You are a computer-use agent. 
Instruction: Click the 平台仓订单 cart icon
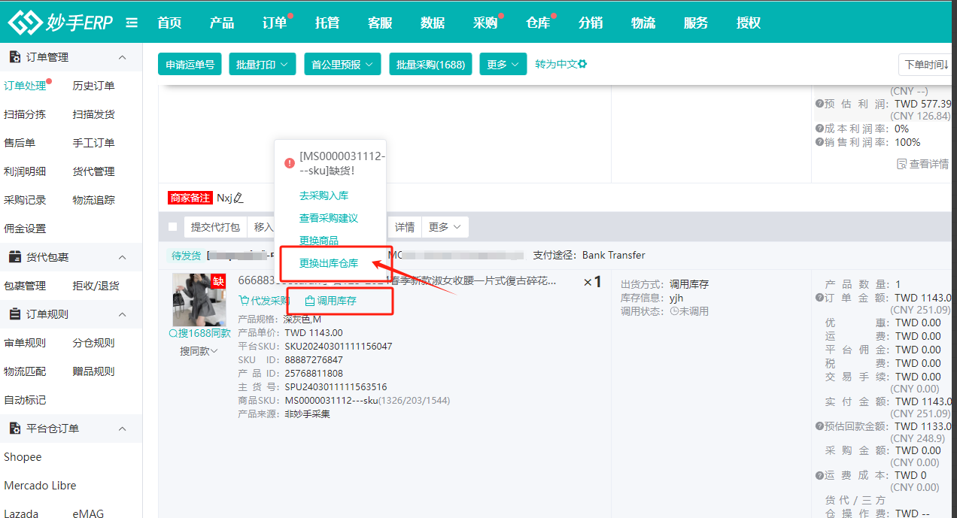[x=15, y=429]
